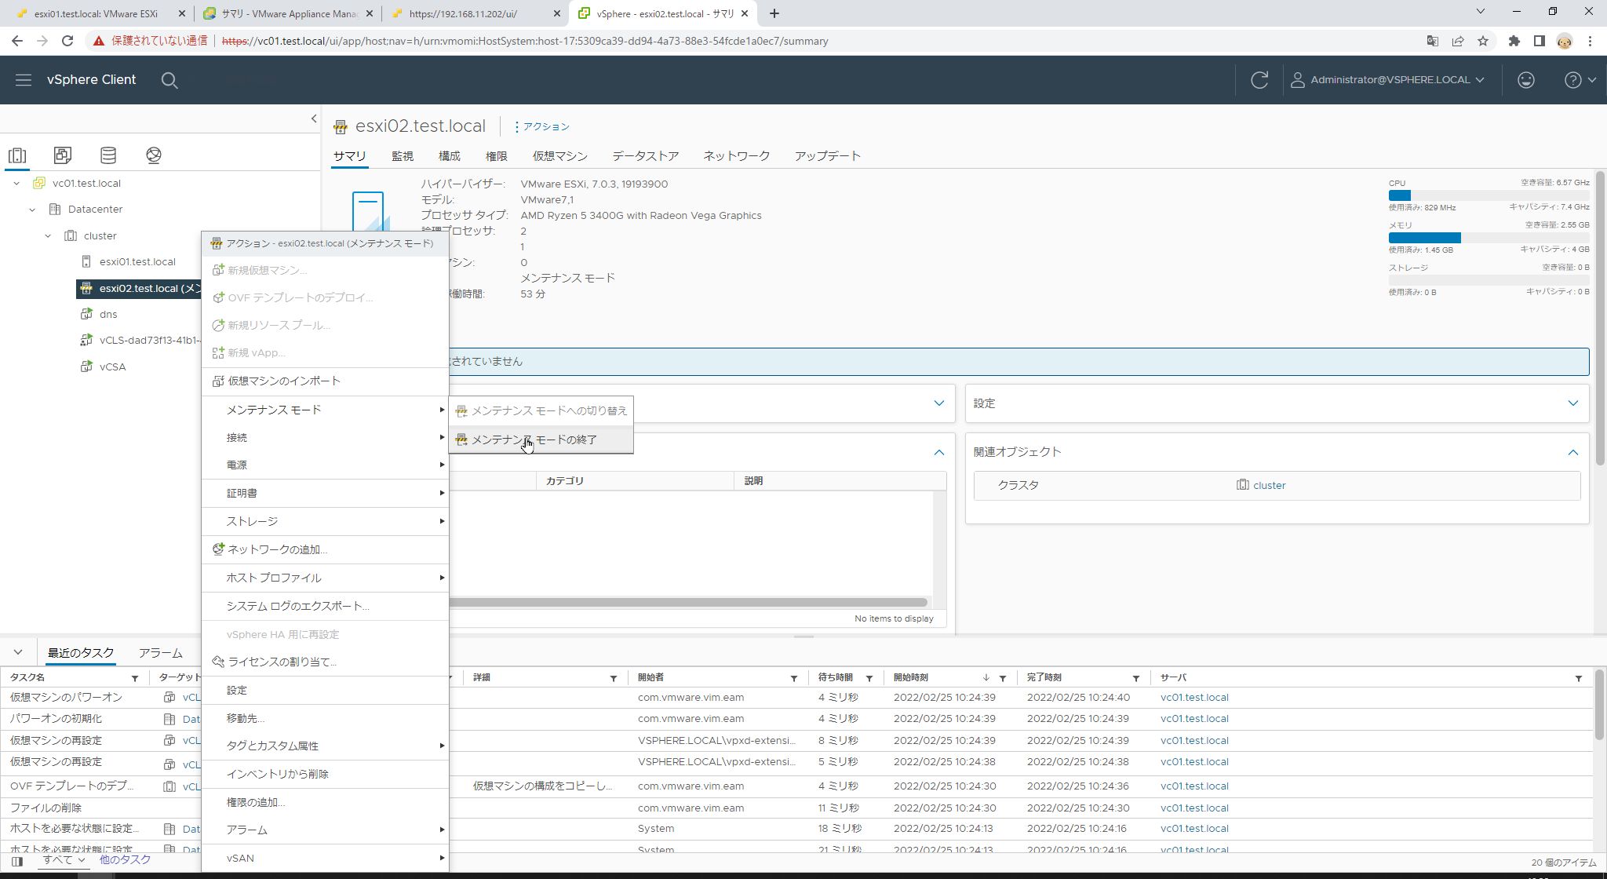
Task: Switch to Hosts and Clusters inventory view
Action: click(17, 155)
